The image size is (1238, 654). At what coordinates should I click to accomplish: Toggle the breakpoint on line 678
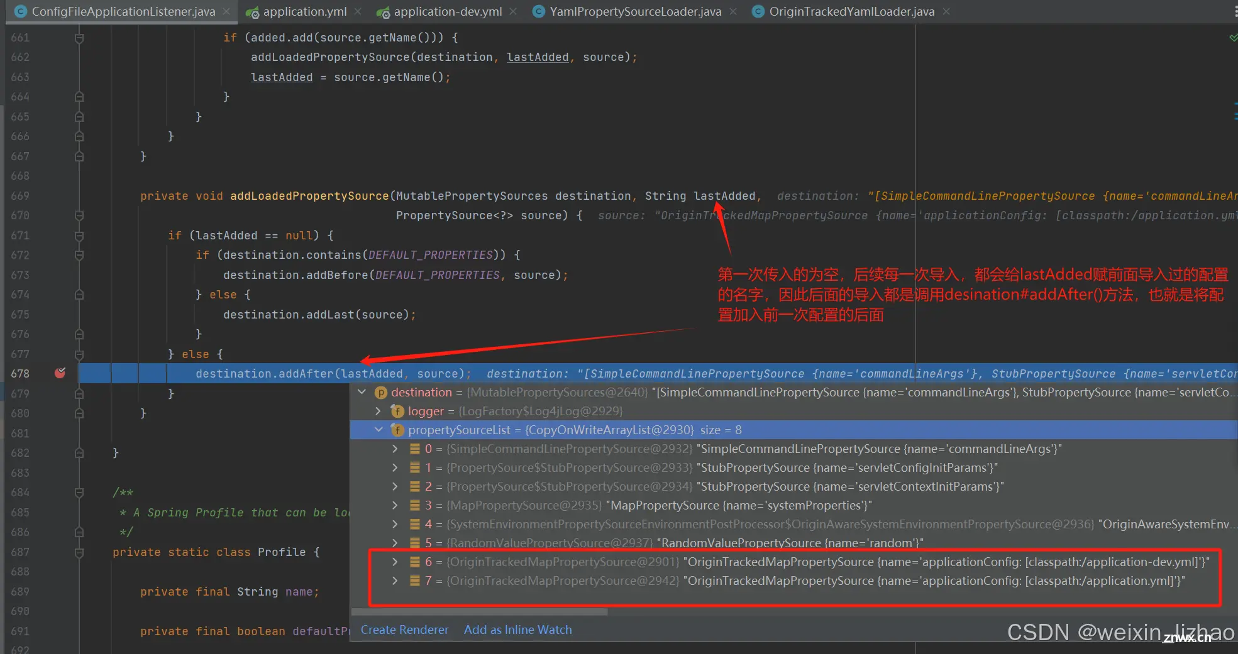[x=60, y=373]
